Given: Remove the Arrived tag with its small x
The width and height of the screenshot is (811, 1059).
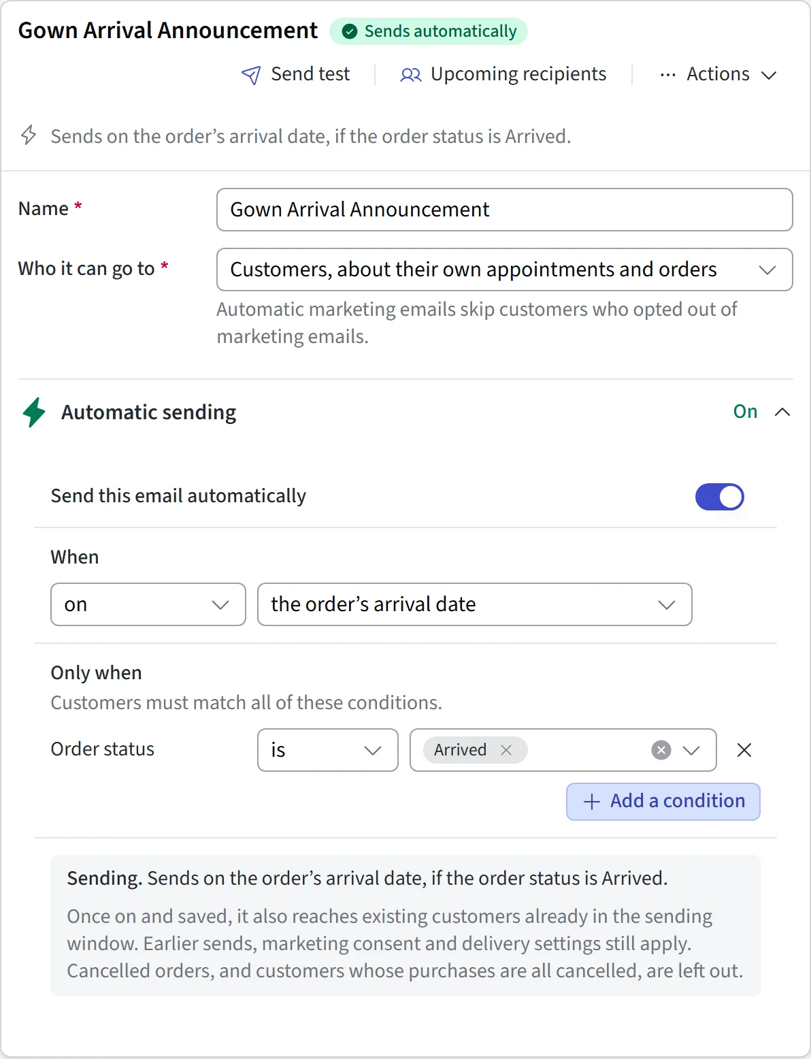Looking at the screenshot, I should pos(506,750).
